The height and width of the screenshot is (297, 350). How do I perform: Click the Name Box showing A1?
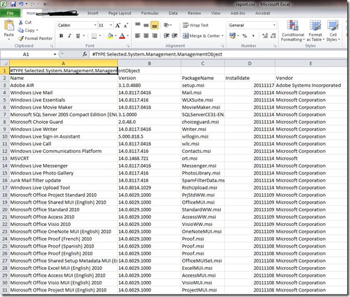[26, 54]
